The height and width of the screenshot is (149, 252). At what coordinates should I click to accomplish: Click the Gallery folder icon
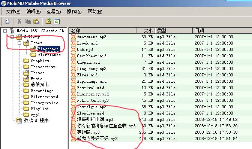(x=19, y=37)
